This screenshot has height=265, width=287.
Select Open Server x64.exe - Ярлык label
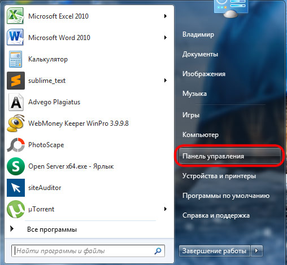click(x=71, y=166)
